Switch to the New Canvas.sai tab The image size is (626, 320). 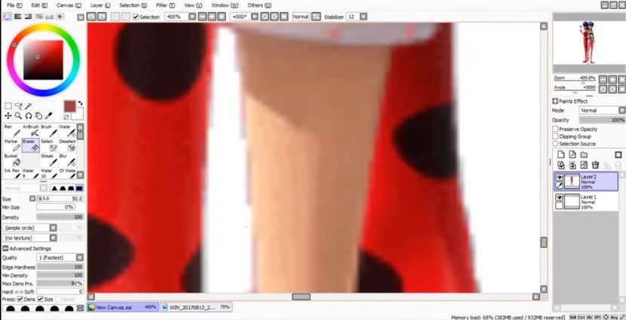tap(123, 307)
